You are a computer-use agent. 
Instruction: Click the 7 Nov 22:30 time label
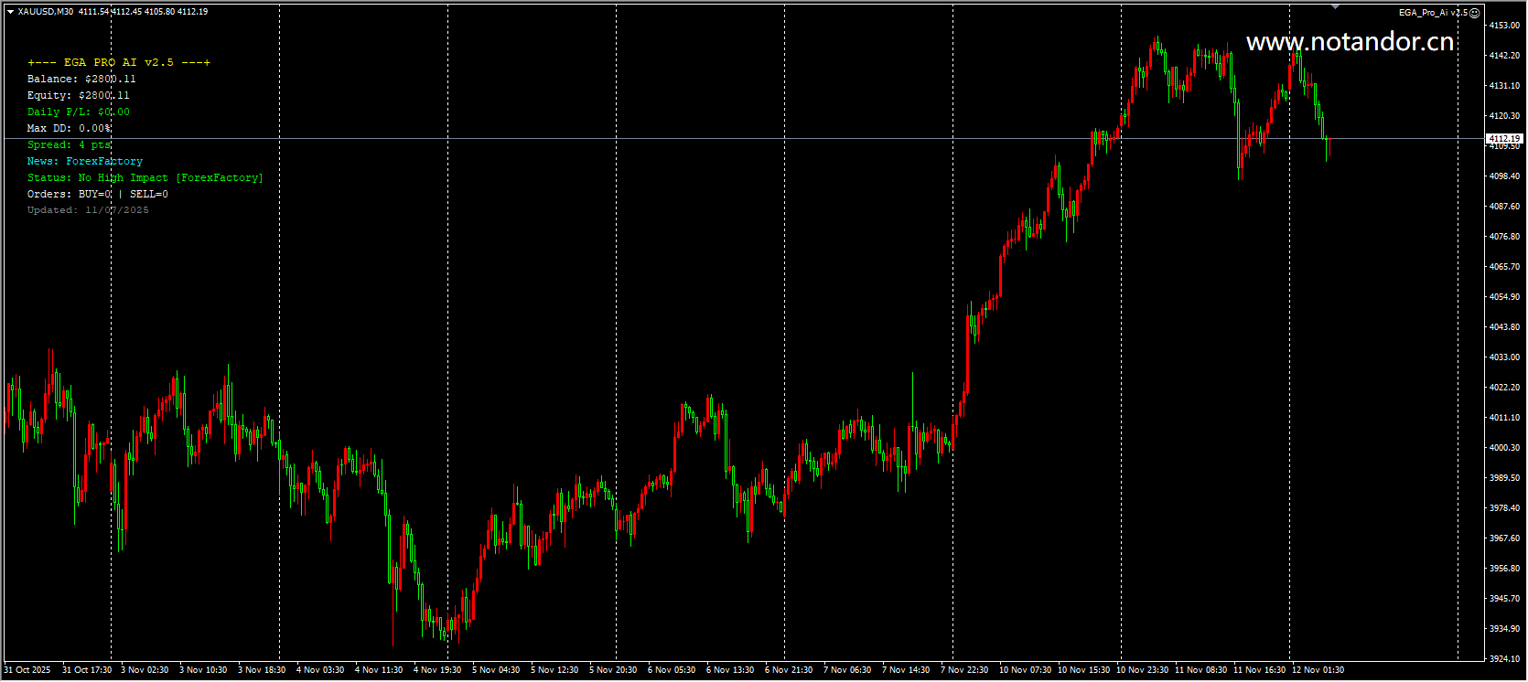(x=964, y=670)
